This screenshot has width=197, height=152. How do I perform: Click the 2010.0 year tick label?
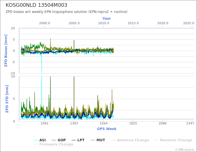pyautogui.click(x=104, y=23)
